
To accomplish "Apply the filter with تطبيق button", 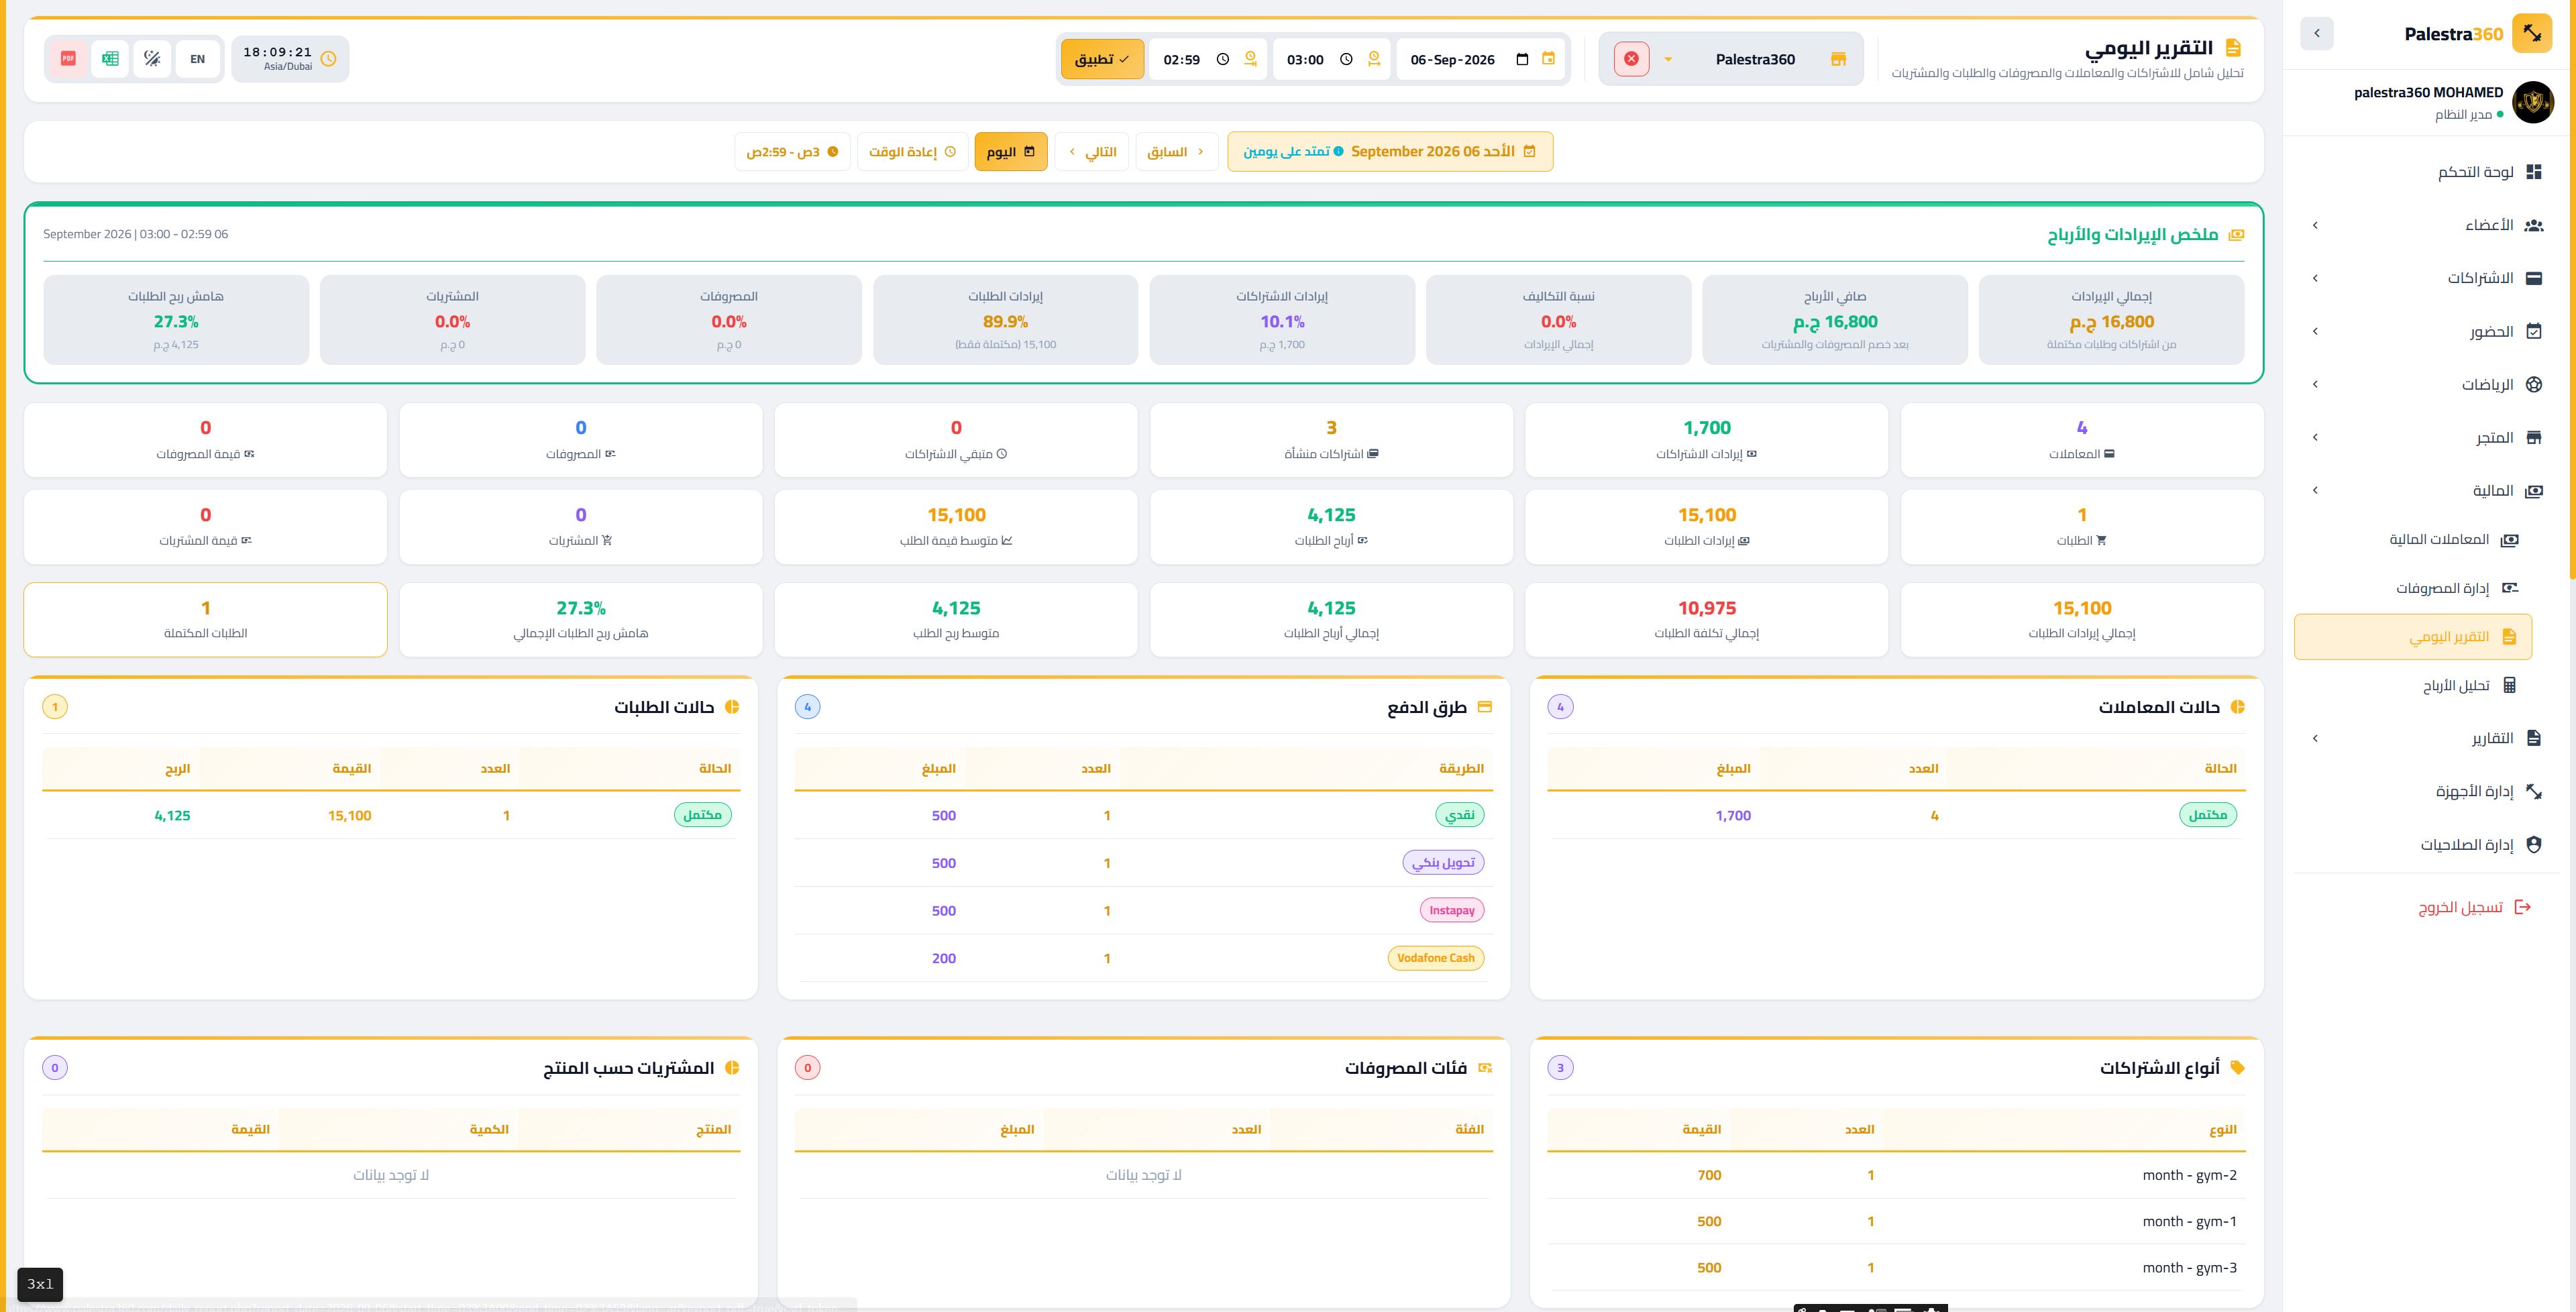I will [1102, 59].
